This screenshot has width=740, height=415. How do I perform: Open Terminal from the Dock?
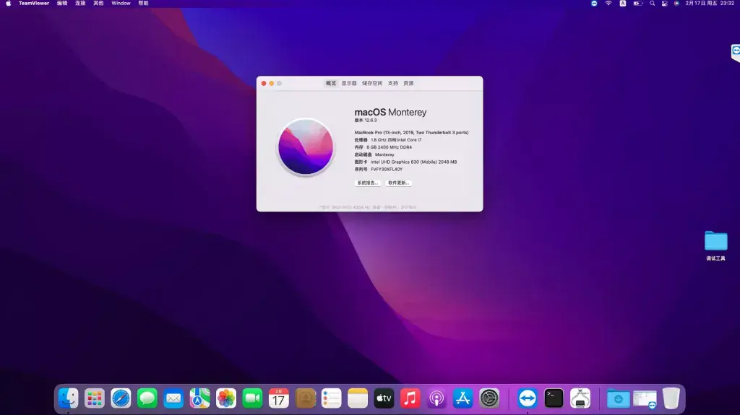pyautogui.click(x=554, y=398)
